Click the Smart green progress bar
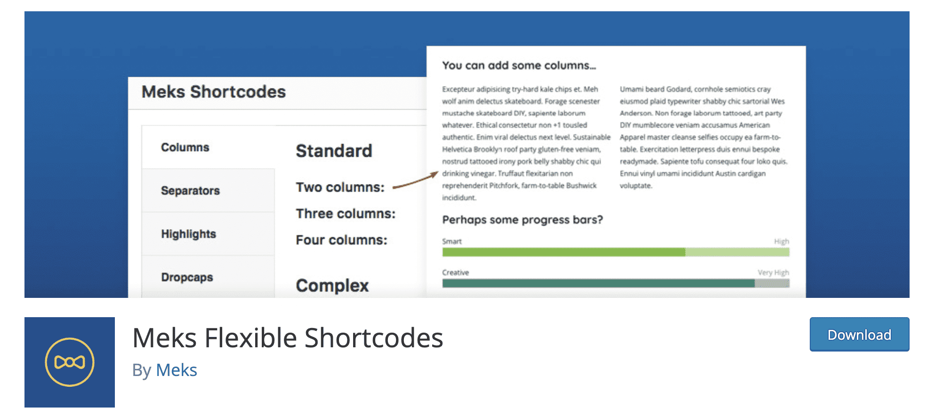The height and width of the screenshot is (416, 935). (x=616, y=252)
